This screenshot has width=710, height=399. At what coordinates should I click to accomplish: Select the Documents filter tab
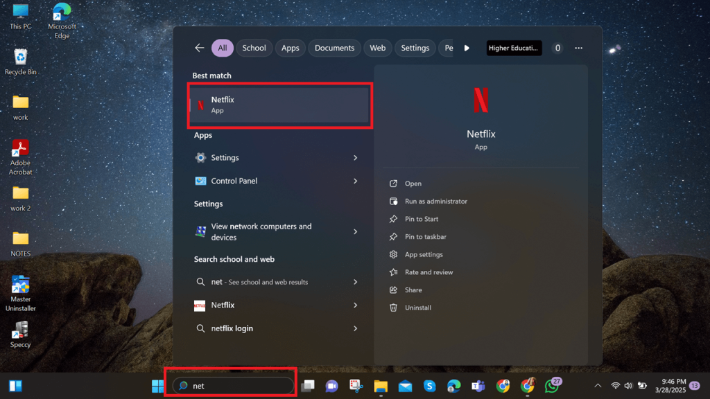334,48
